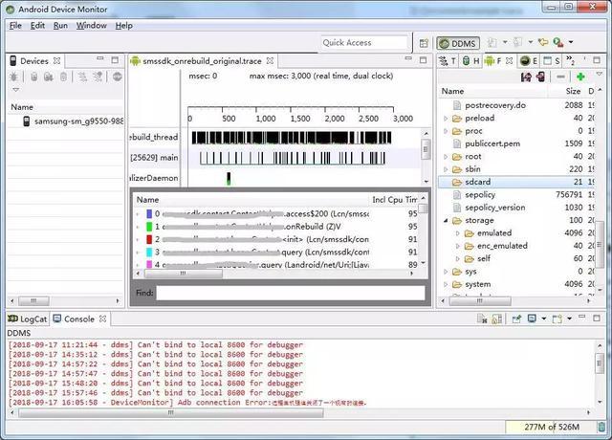Click Pull file from device icon
612x440 pixels.
526,77
